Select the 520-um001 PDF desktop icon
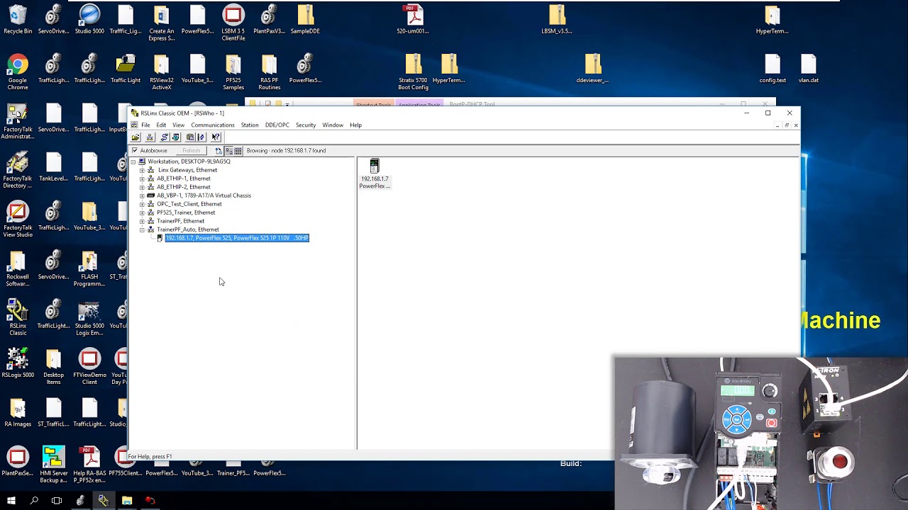Viewport: 908px width, 510px height. pyautogui.click(x=413, y=20)
